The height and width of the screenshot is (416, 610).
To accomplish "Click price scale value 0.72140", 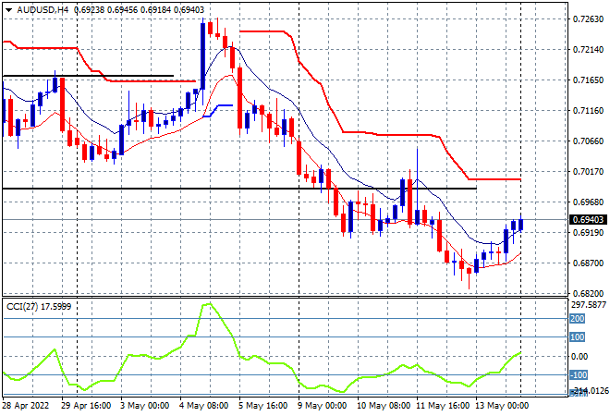I will [588, 49].
